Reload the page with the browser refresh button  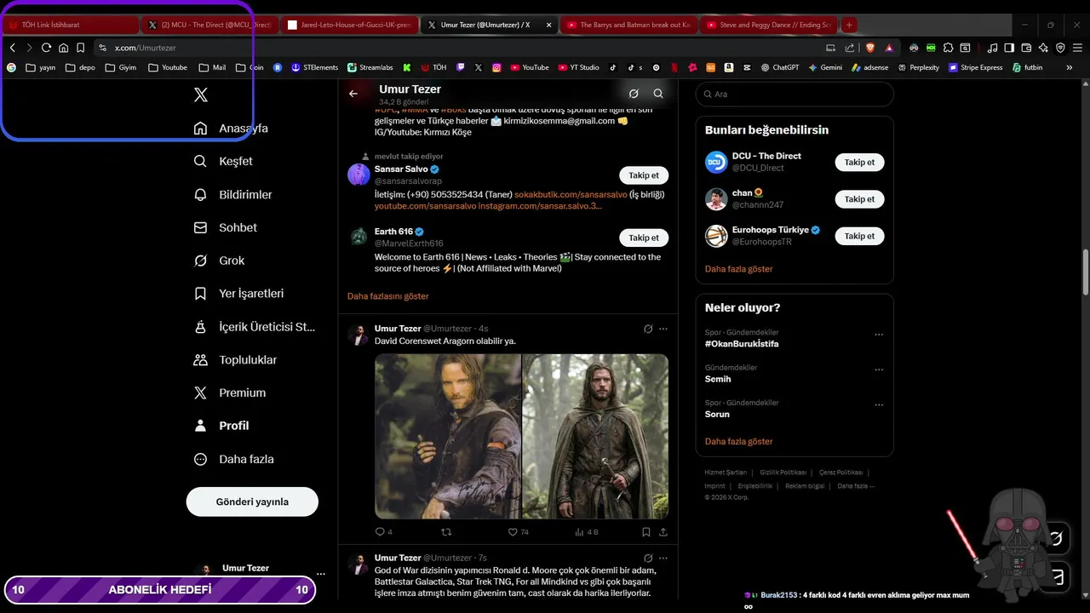click(x=46, y=48)
